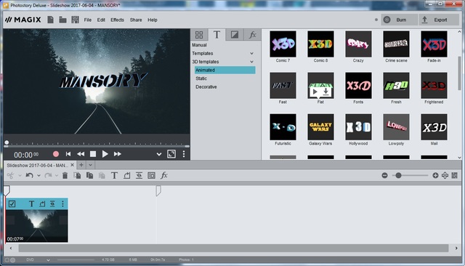
Task: Apply the Flat template with its download arrow icon
Action: (325, 92)
